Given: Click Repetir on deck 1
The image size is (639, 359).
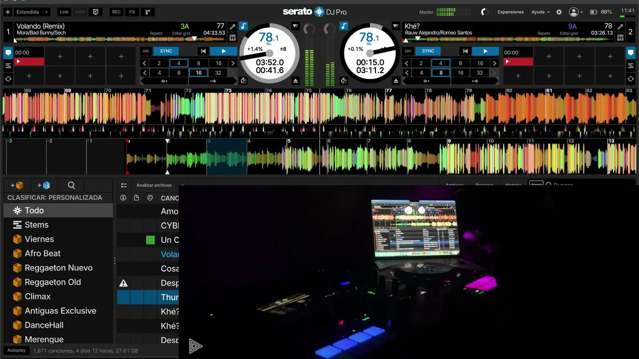Looking at the screenshot, I should (156, 33).
